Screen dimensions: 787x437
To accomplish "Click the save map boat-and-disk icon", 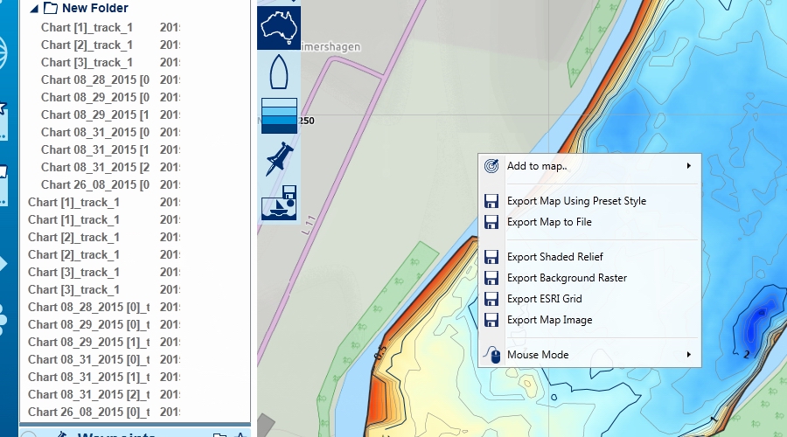I will pyautogui.click(x=279, y=204).
